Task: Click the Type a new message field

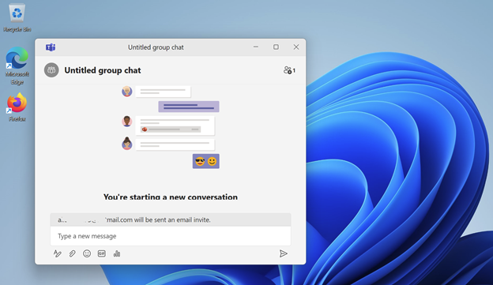Action: click(171, 236)
